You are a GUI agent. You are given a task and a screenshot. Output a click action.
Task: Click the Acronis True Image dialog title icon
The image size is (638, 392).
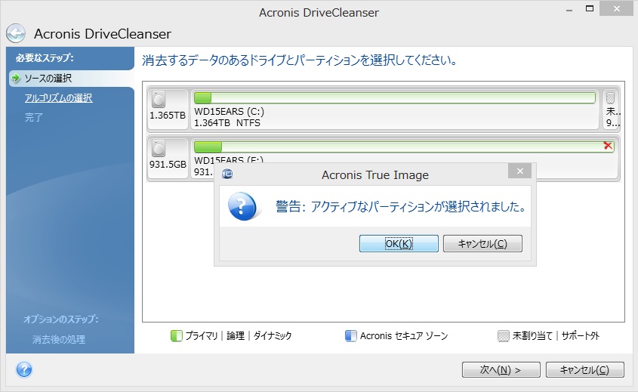[x=227, y=174]
